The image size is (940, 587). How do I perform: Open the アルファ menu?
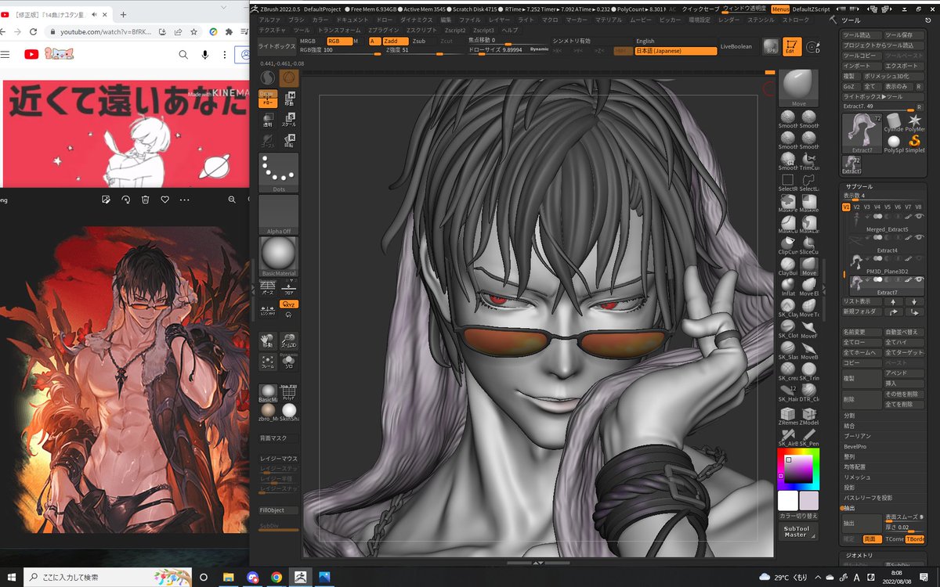tap(269, 19)
